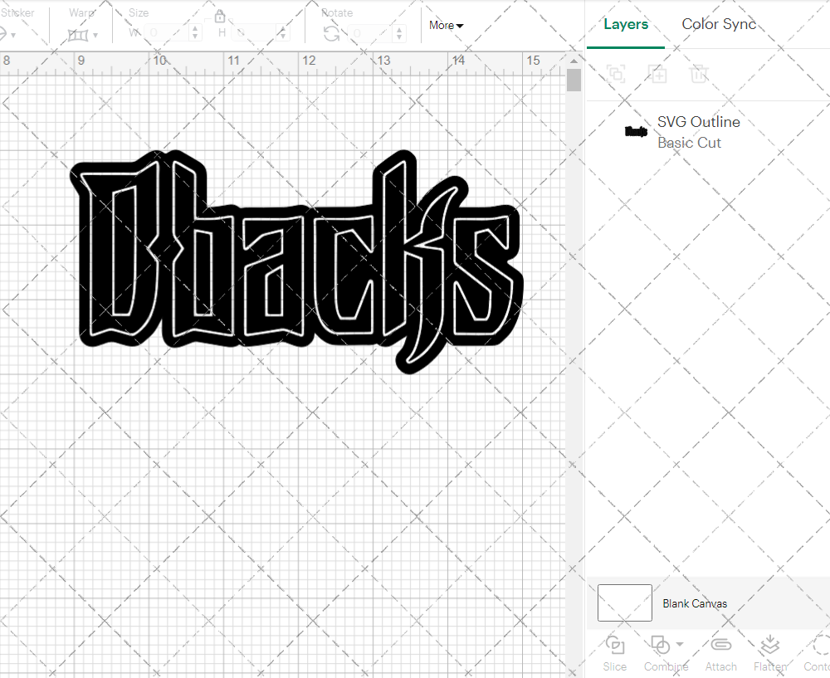
Task: Expand the Combine dropdown arrow
Action: coord(681,644)
